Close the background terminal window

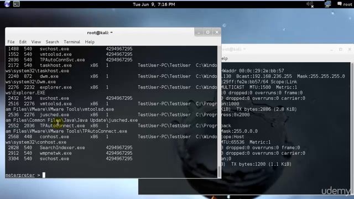click(350, 49)
